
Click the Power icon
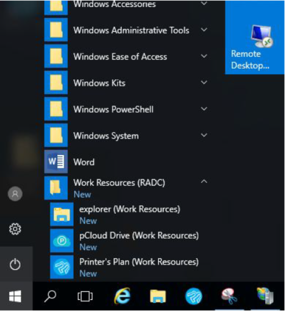pyautogui.click(x=15, y=264)
